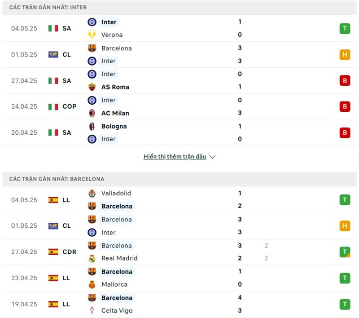
Task: Click the Barcelona crest in Inter's CL match row
Action: tap(92, 48)
